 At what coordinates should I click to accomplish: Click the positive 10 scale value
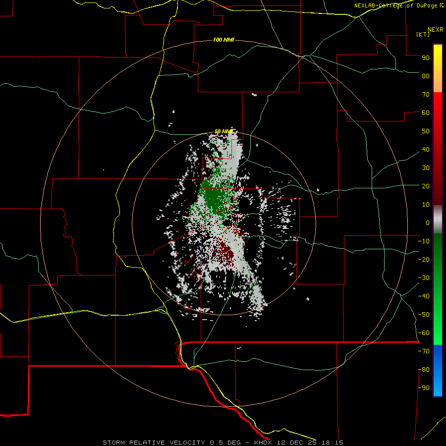click(426, 205)
